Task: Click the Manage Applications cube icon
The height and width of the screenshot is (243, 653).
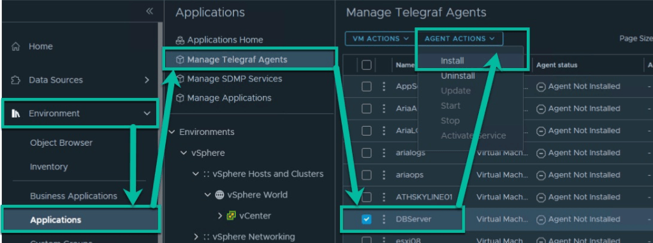Action: click(x=180, y=98)
